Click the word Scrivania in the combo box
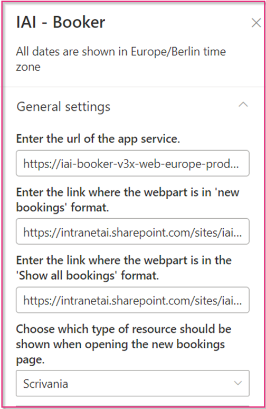Screen dimensions: 266x409 [45, 384]
